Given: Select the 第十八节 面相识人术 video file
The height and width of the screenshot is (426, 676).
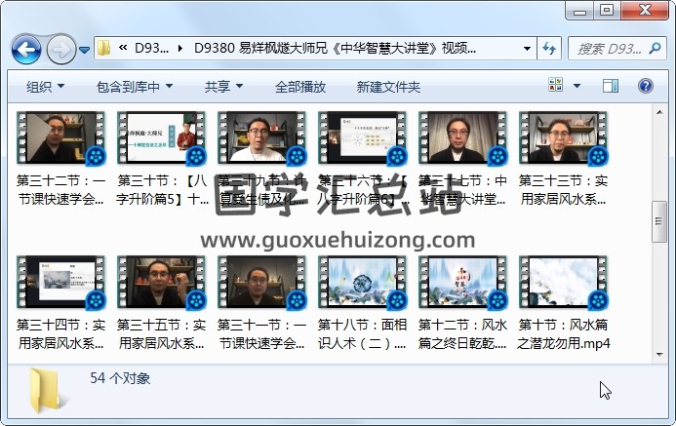Looking at the screenshot, I should 362,283.
